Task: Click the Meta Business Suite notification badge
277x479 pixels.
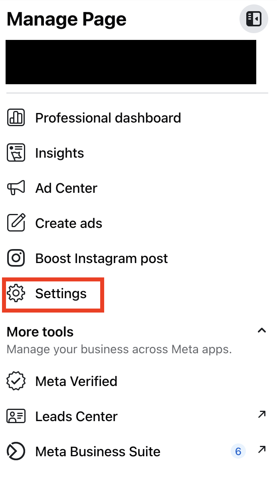Action: pyautogui.click(x=238, y=451)
